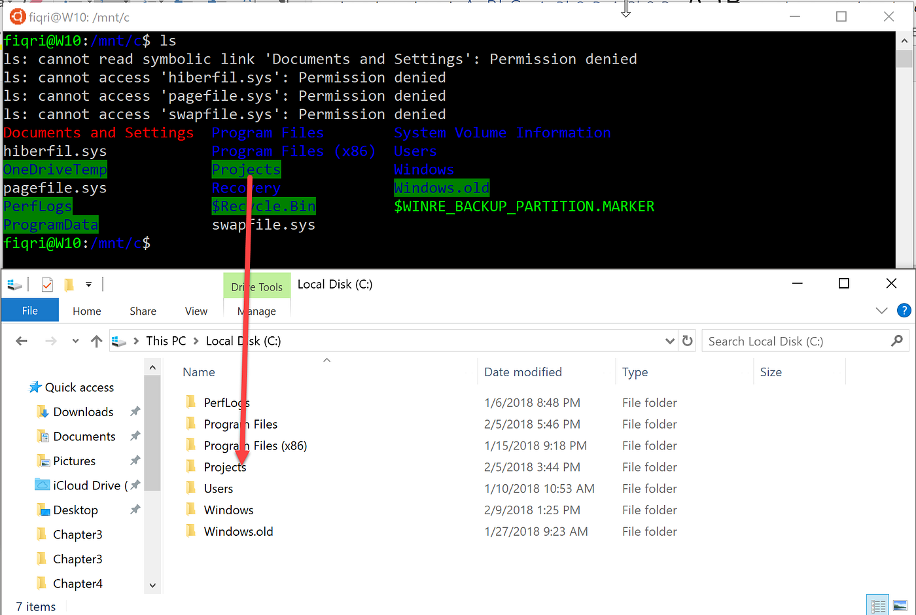
Task: Select the Details view icon in the status bar
Action: point(877,605)
